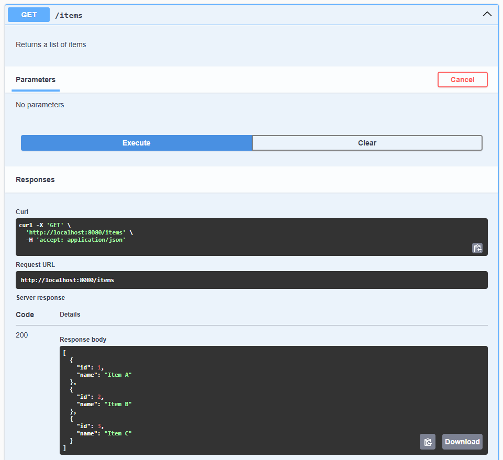Click the blue GET method badge
503x460 pixels.
(x=29, y=15)
